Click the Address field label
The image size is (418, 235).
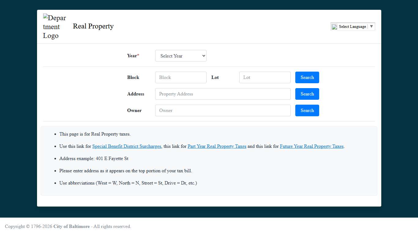click(x=136, y=94)
